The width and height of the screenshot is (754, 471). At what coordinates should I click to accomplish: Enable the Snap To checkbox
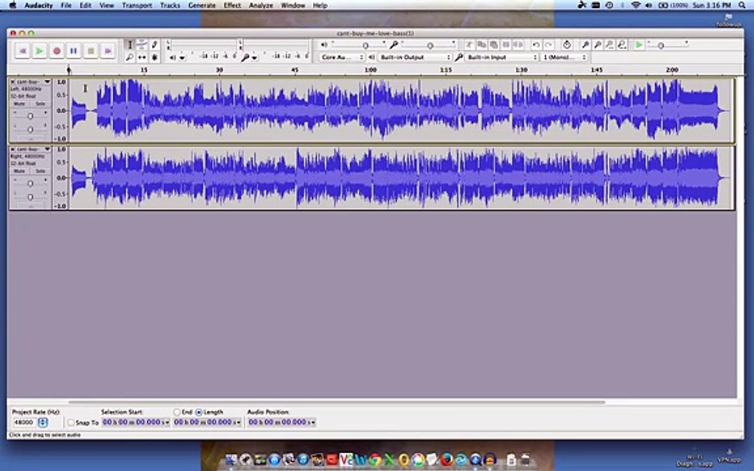click(x=71, y=423)
